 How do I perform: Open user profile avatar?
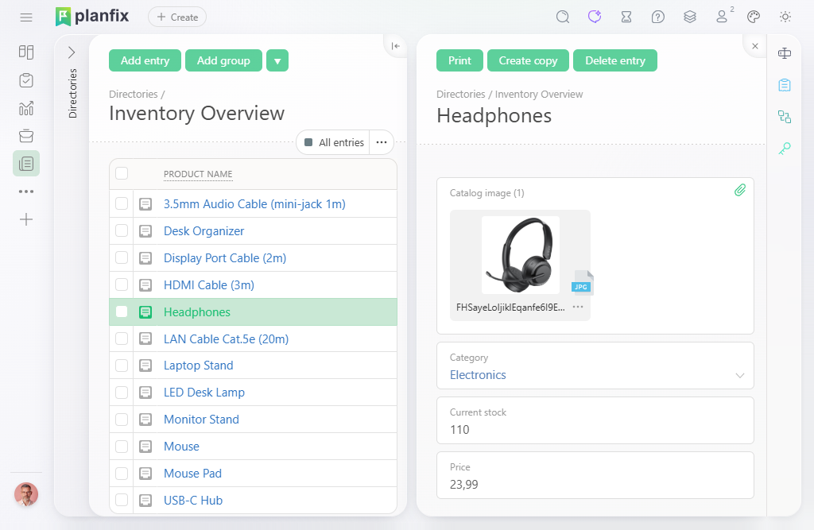[x=26, y=494]
